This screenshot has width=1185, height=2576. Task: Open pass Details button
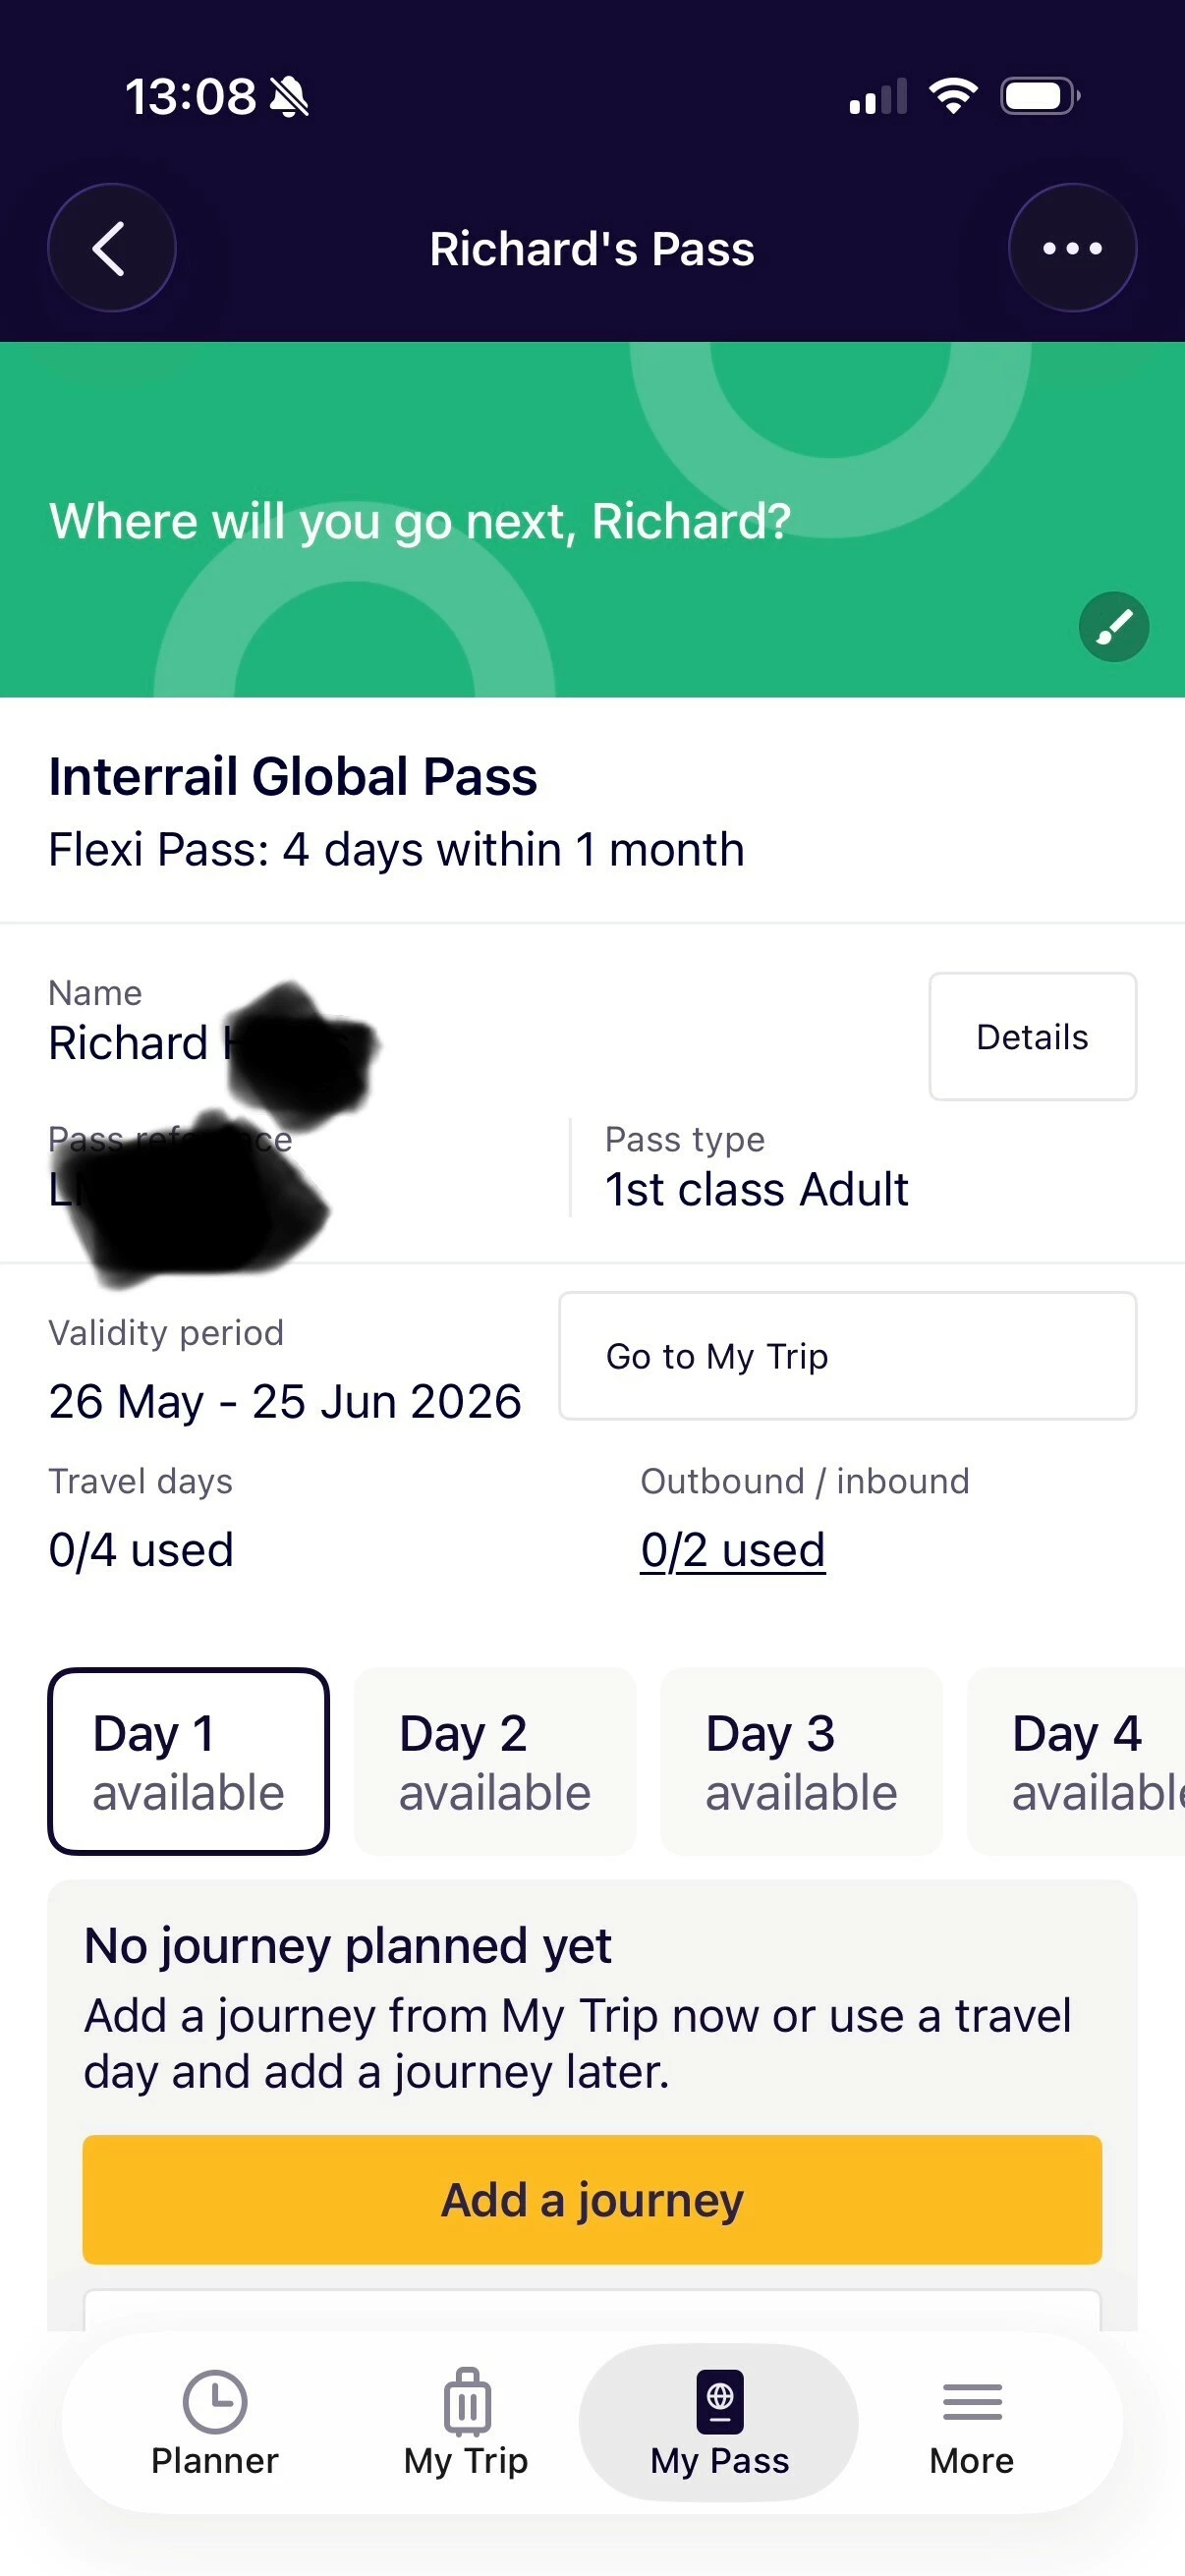click(1032, 1036)
